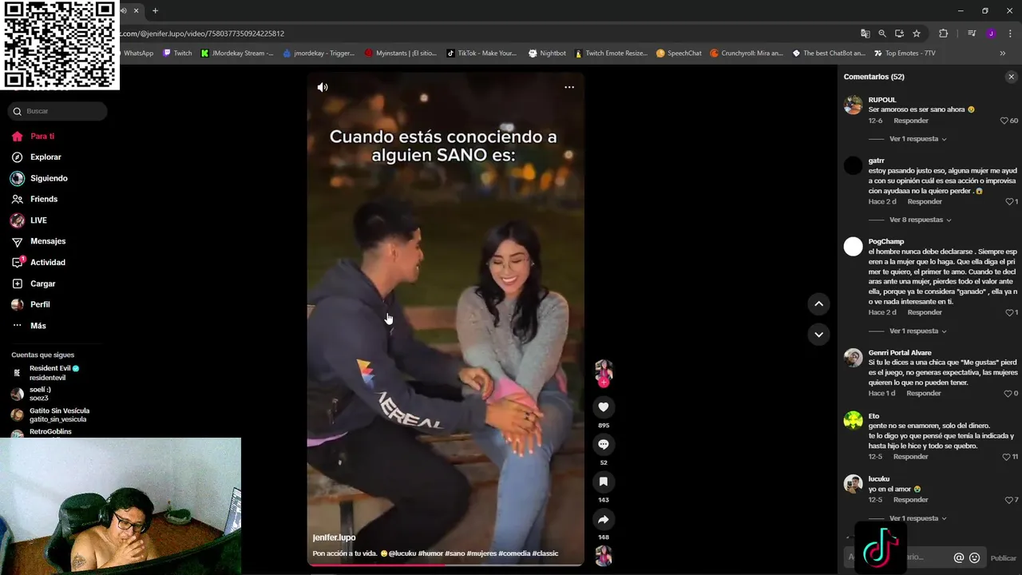Bookmark this page with the star
1022x575 pixels.
[x=917, y=34]
